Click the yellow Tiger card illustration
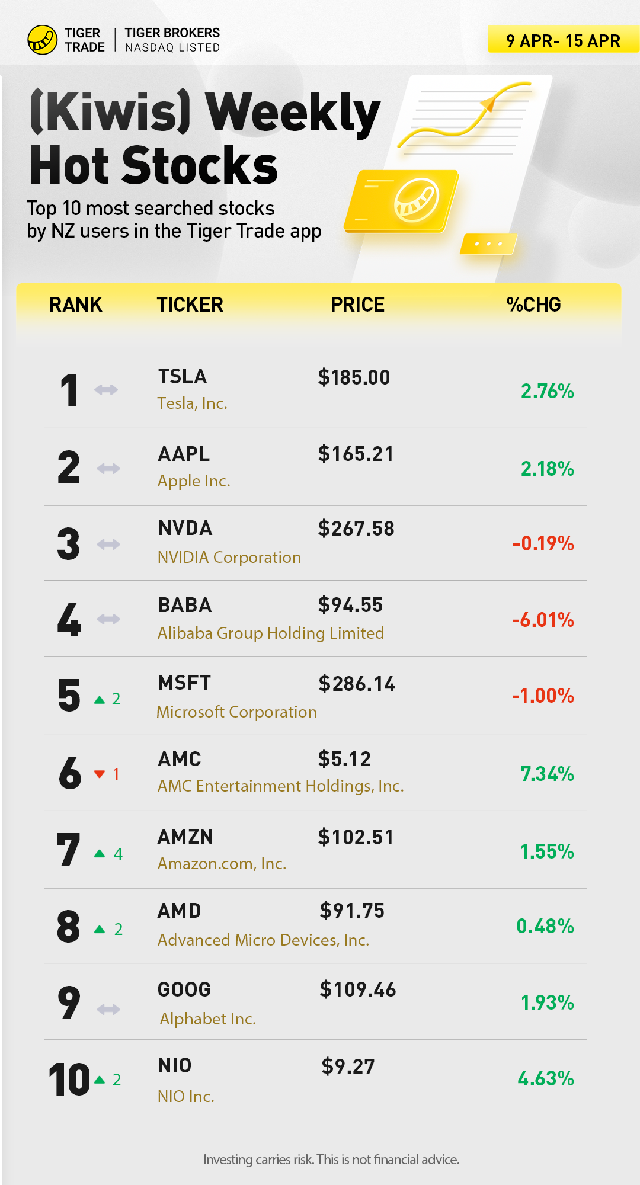 pyautogui.click(x=402, y=201)
